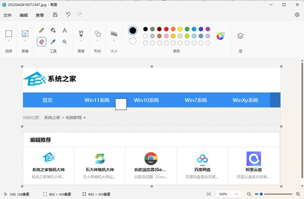Select the Color picker eyedropper tool
The width and height of the screenshot is (304, 199).
[x=53, y=42]
